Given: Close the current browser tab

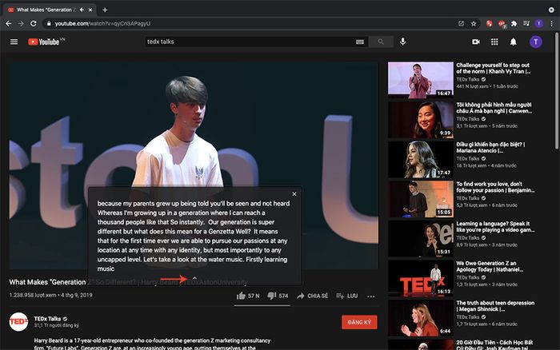Looking at the screenshot, I should [x=90, y=10].
